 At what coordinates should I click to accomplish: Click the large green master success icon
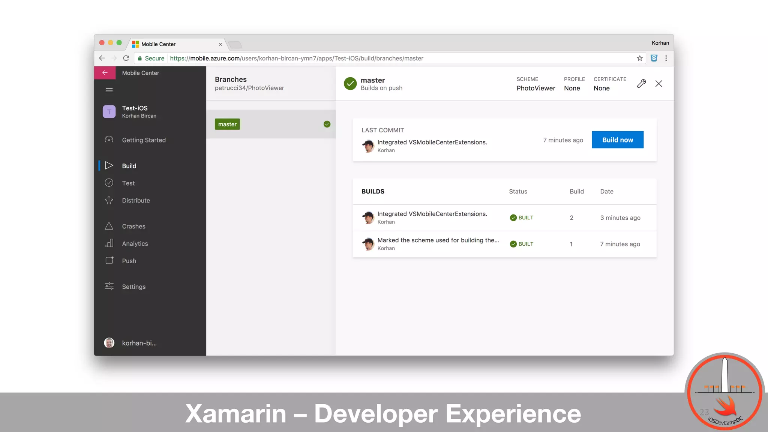tap(350, 84)
